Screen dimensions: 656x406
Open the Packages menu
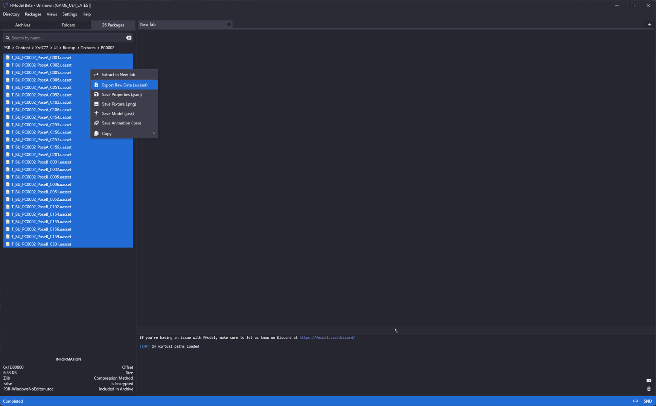click(33, 14)
